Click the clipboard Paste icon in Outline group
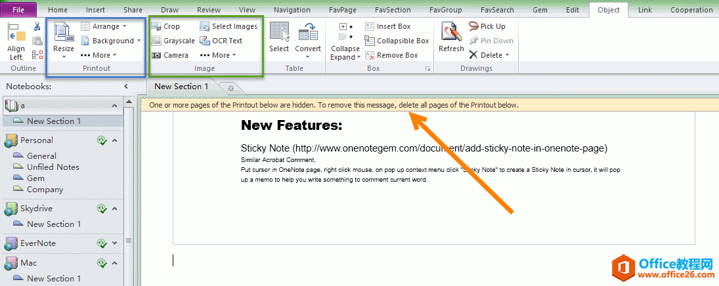Viewport: 719px width, 286px height. click(x=37, y=41)
